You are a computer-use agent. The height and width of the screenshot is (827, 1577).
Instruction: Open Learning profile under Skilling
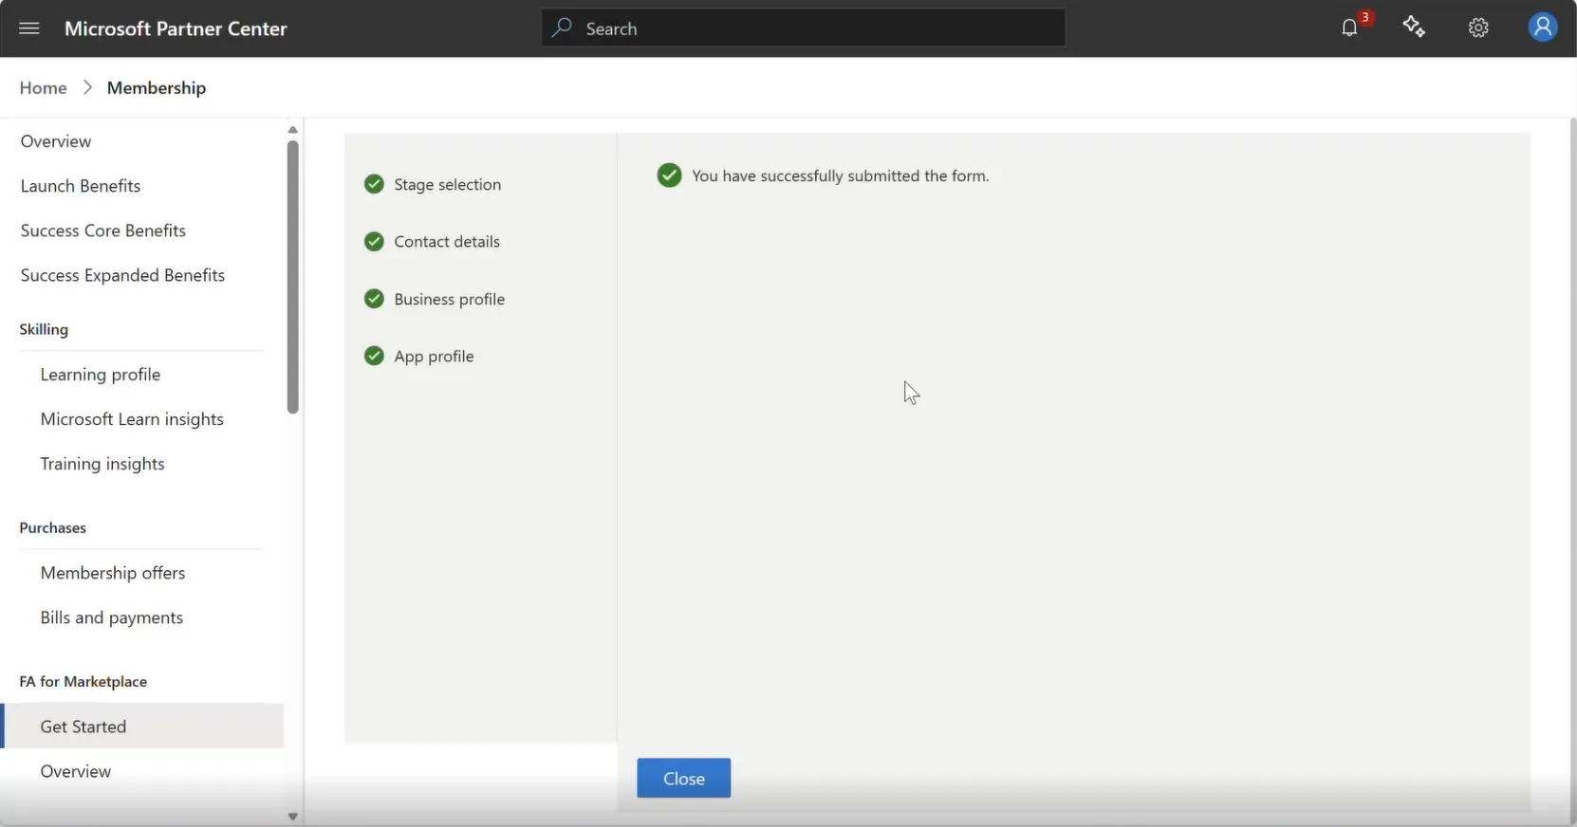101,375
